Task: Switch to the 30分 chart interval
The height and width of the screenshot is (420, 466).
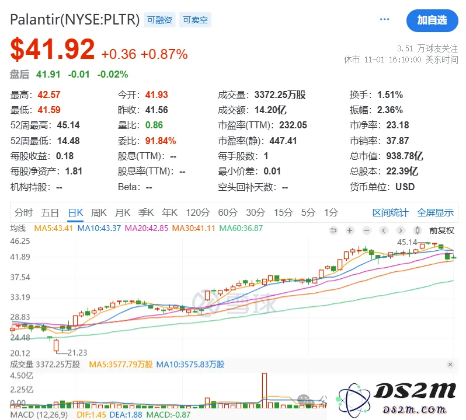Action: [256, 212]
